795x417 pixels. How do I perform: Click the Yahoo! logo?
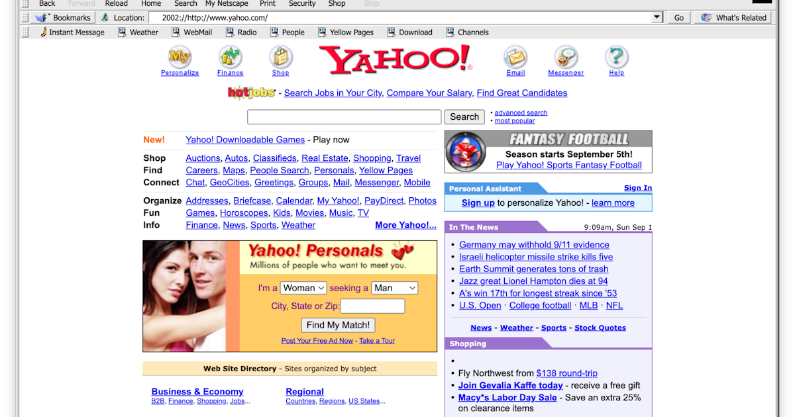[x=396, y=60]
